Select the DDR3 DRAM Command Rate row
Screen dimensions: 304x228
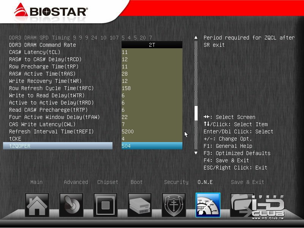[x=43, y=45]
